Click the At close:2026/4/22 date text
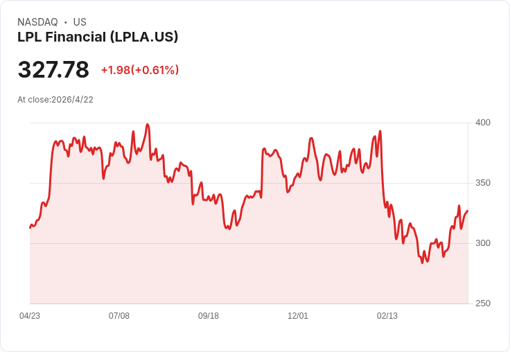 click(x=55, y=100)
